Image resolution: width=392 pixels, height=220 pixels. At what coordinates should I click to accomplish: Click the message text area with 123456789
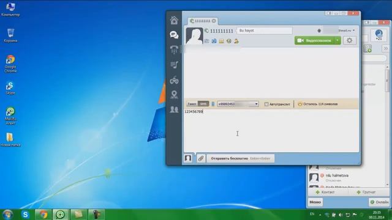[271, 130]
